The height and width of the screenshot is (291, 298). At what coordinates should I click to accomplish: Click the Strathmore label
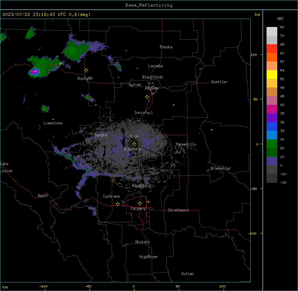[x=178, y=210]
